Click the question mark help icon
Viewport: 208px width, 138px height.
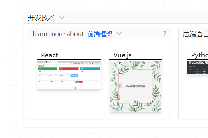[x=165, y=33]
